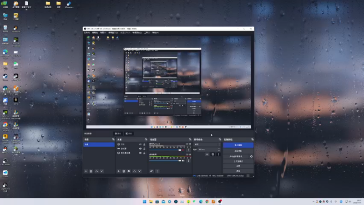Move source down in Sources panel
Screen dimensions: 364x205
[140, 171]
